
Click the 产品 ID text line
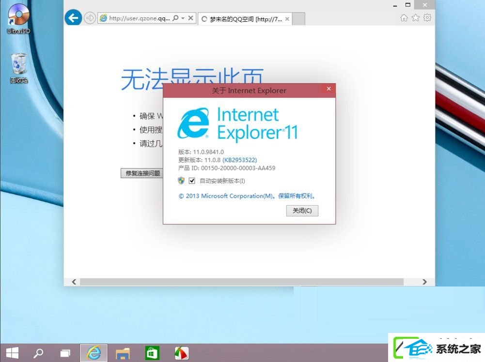[x=226, y=168]
